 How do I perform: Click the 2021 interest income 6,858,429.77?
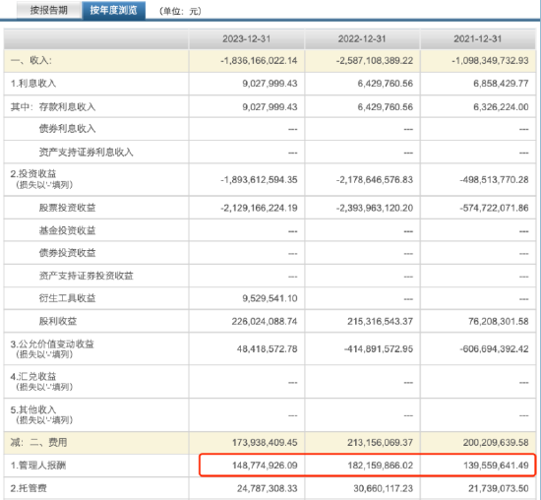(x=501, y=84)
